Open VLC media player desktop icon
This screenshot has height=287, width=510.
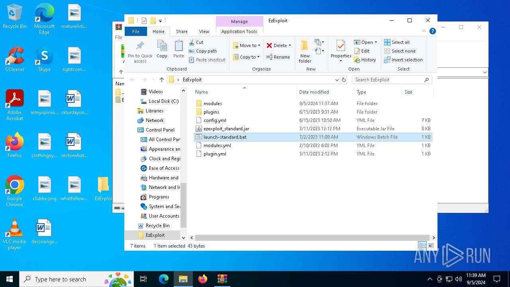[14, 234]
